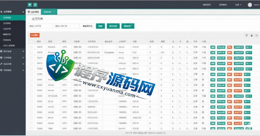This screenshot has height=136, width=260.
Task: Click the footer Apache License text
Action: pos(157,133)
